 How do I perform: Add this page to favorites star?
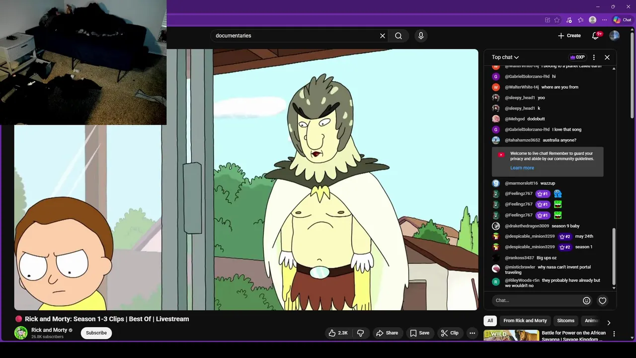pos(557,20)
